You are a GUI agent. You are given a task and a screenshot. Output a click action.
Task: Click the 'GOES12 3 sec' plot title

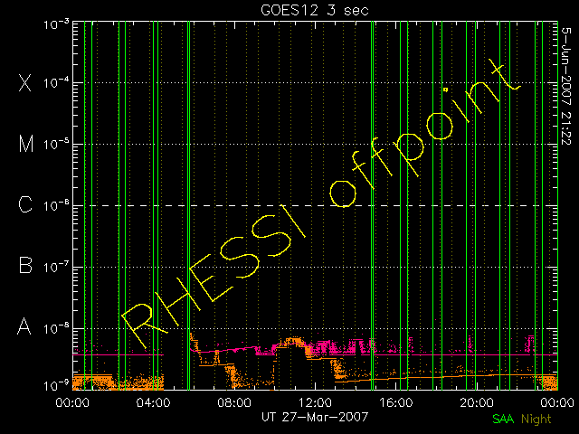pyautogui.click(x=315, y=10)
